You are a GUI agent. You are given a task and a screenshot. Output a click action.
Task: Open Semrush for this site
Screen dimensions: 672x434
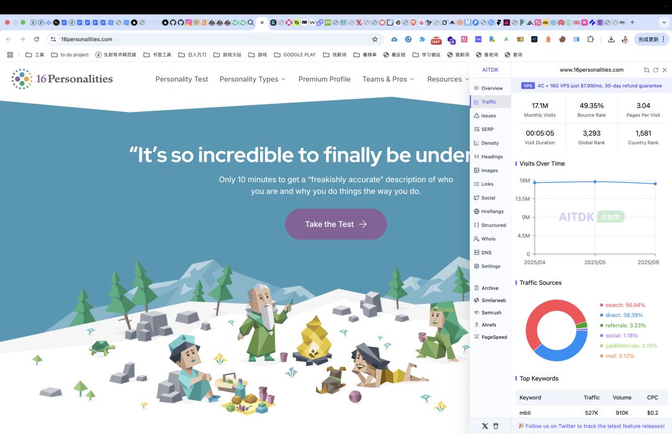coord(488,313)
